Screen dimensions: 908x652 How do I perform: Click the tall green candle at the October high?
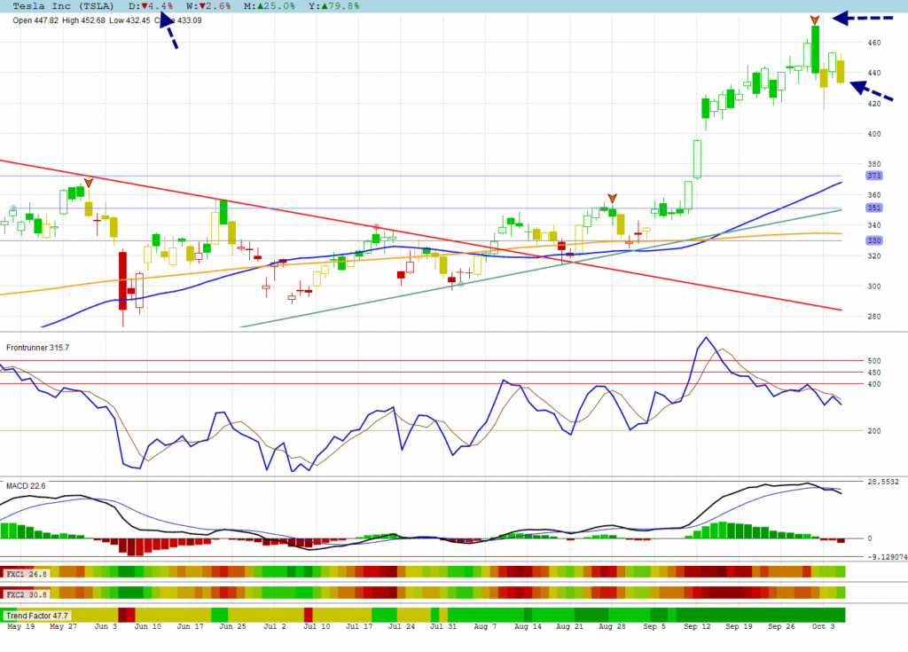click(x=814, y=49)
